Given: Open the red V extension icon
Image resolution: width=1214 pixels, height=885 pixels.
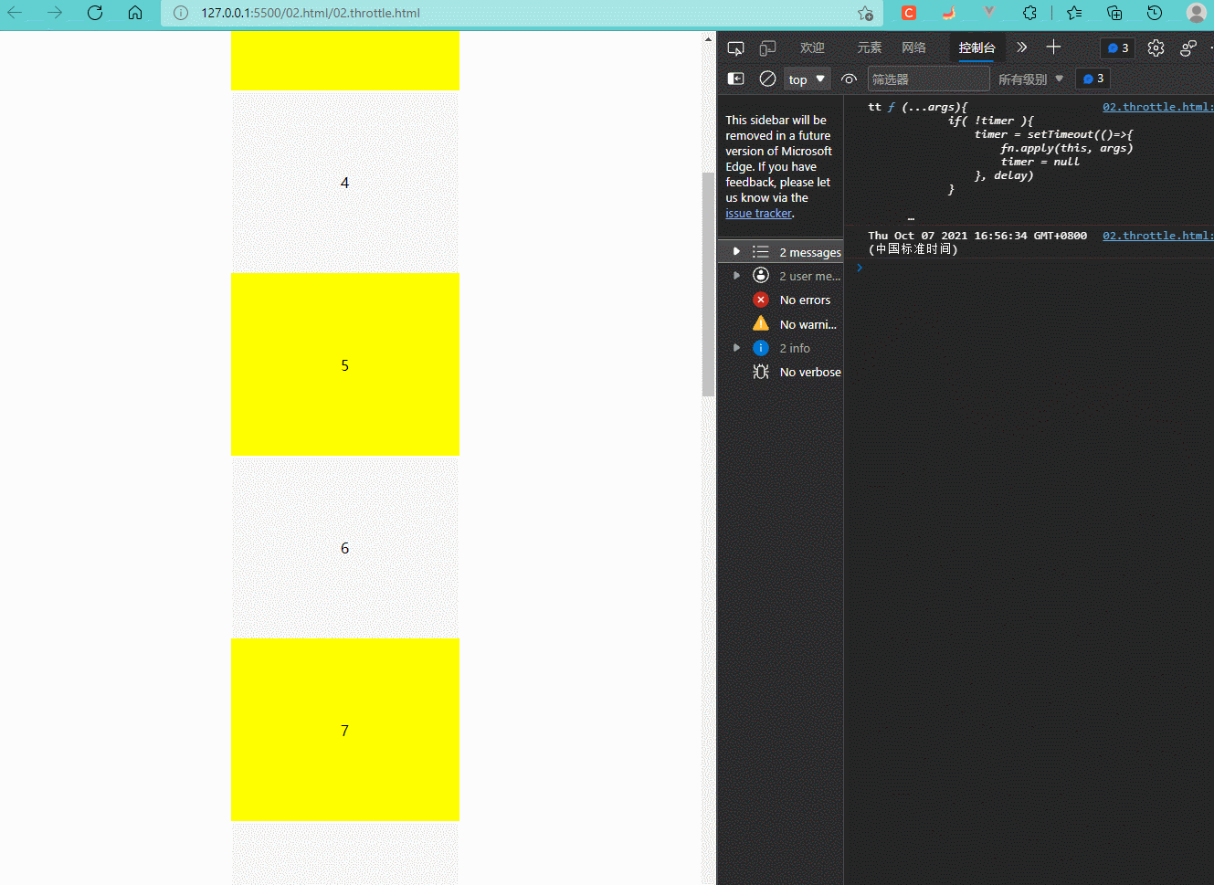Looking at the screenshot, I should (989, 13).
